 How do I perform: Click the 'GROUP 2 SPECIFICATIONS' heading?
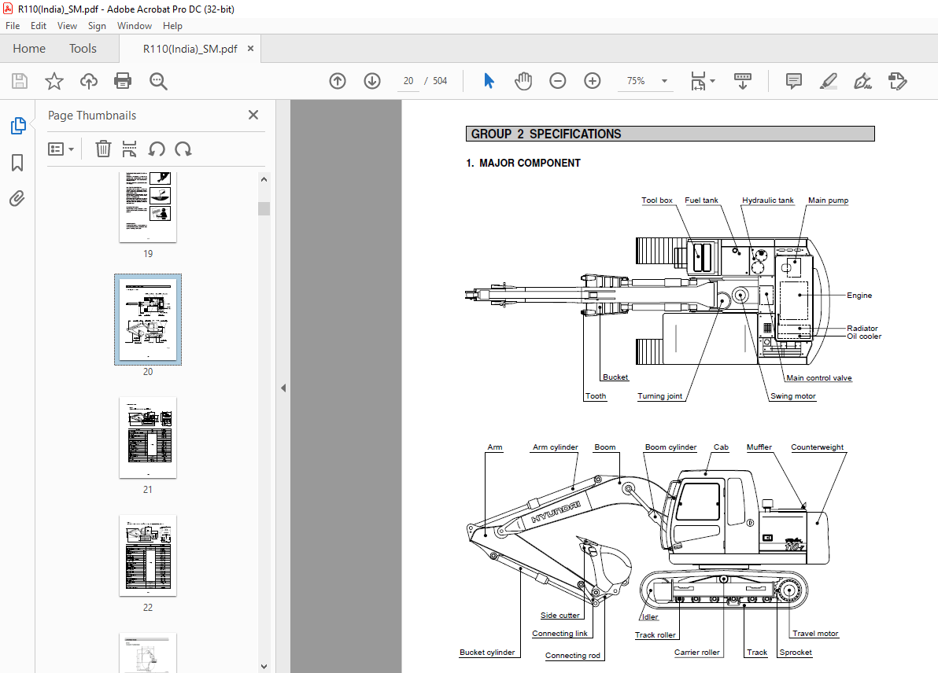[546, 134]
